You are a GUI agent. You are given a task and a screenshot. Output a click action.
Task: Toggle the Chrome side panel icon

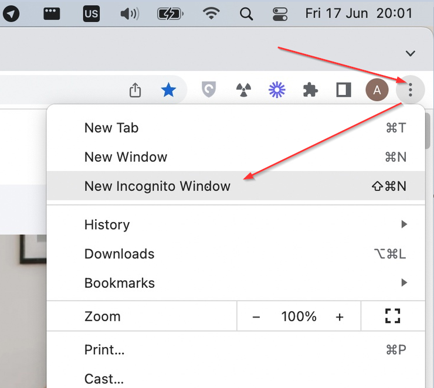(343, 90)
